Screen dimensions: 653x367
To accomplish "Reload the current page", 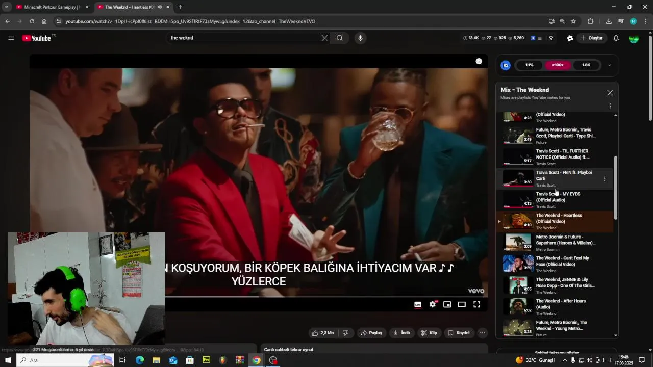I will tap(32, 21).
